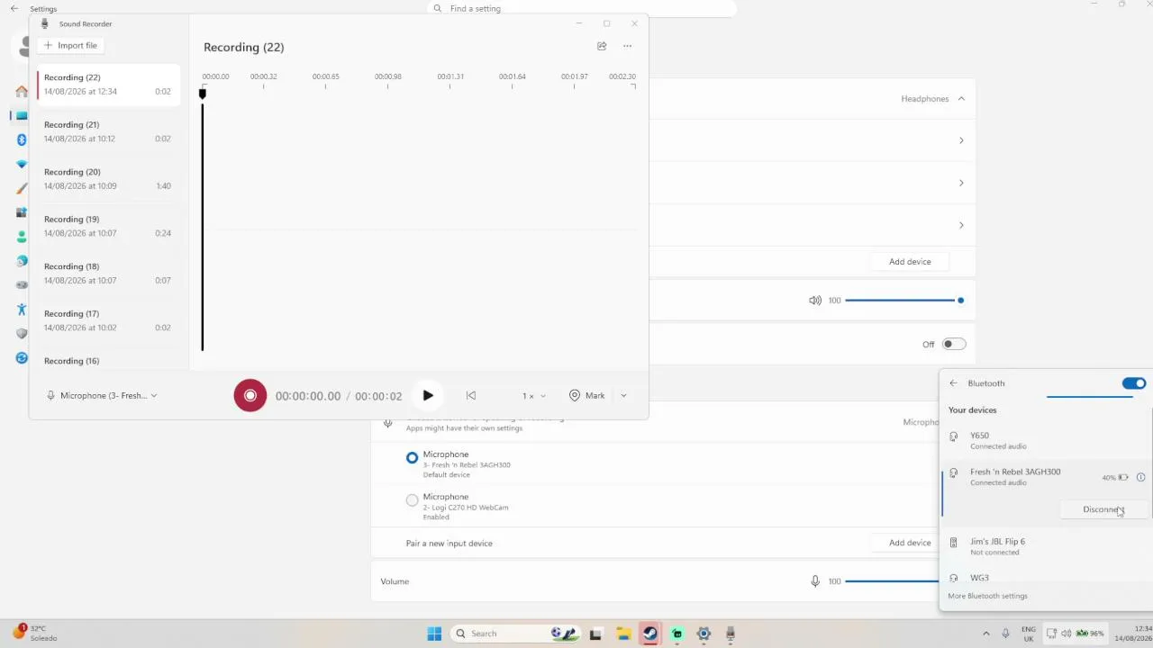Expand the Mark dropdown arrow
Screen dimensions: 1153x648
(x=623, y=395)
